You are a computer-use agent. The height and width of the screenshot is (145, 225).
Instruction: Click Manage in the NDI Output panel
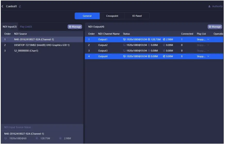(215, 27)
